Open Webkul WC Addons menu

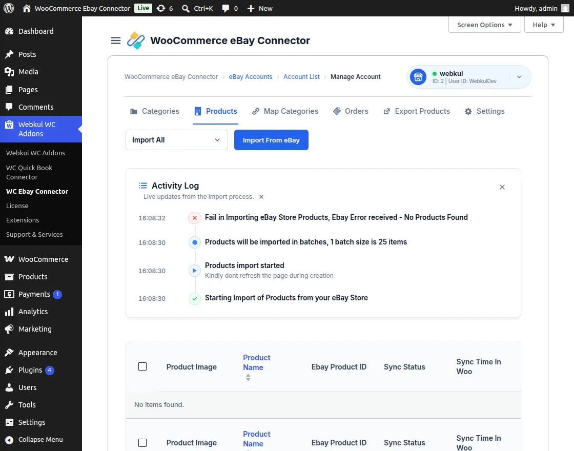[40, 129]
